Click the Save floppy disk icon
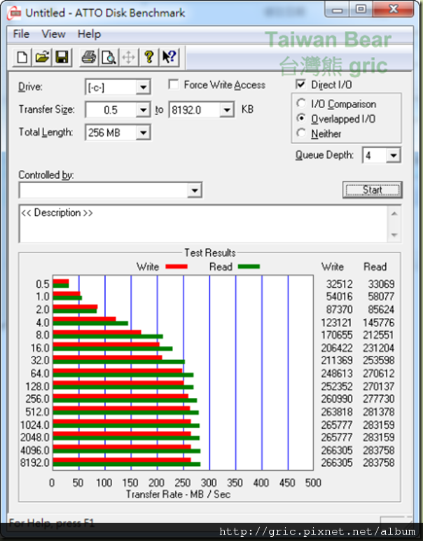This screenshot has width=423, height=541. 62,57
